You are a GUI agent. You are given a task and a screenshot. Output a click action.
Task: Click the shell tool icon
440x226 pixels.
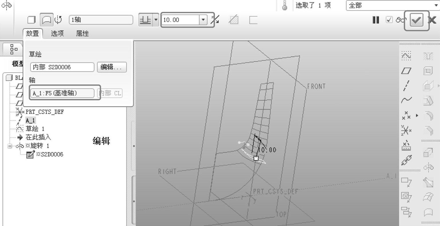pyautogui.click(x=428, y=71)
